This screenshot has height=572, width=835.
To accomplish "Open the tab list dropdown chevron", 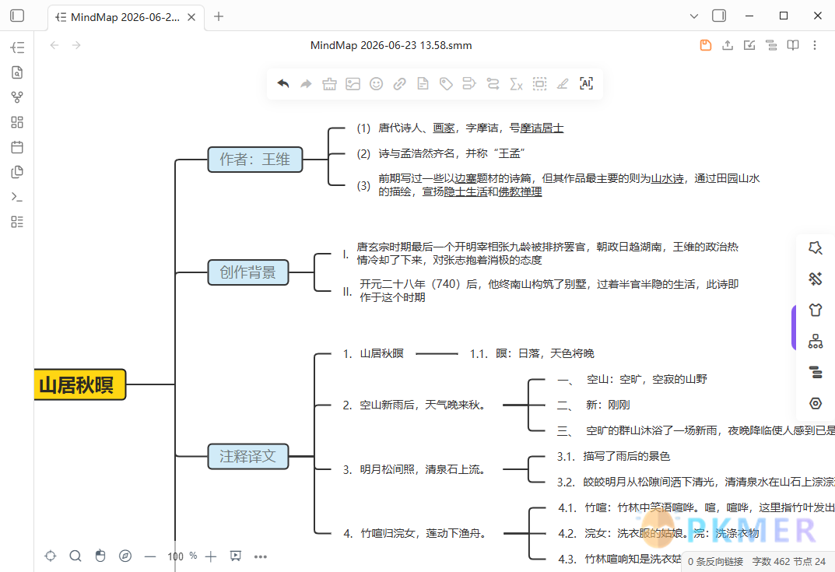I will click(694, 16).
